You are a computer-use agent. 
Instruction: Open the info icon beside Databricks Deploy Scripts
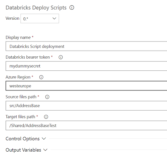pos(72,8)
